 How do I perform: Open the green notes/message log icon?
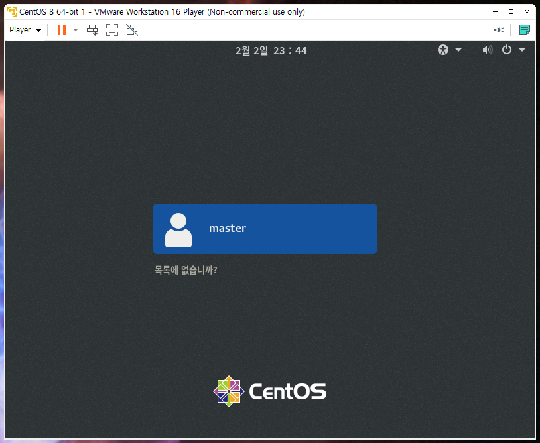tap(525, 30)
